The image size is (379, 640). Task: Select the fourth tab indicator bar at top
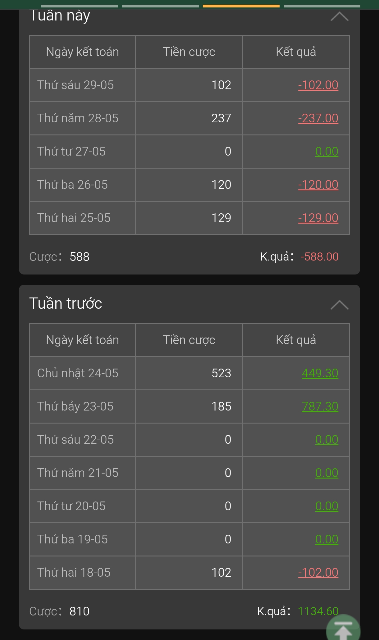click(322, 6)
